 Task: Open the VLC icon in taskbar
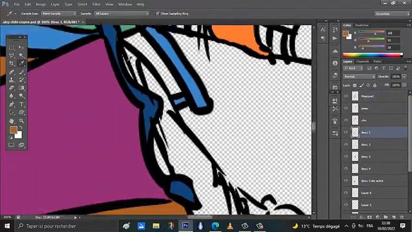[x=230, y=226]
